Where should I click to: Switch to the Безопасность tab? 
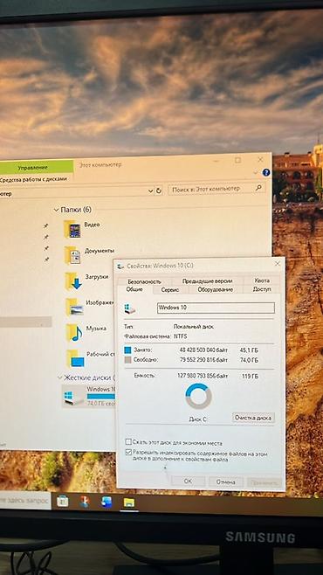[145, 281]
